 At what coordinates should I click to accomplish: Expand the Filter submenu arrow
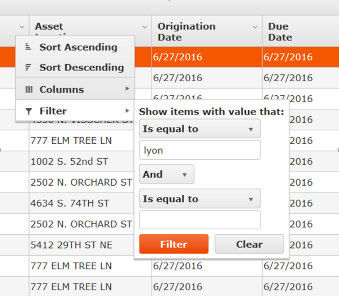point(128,111)
